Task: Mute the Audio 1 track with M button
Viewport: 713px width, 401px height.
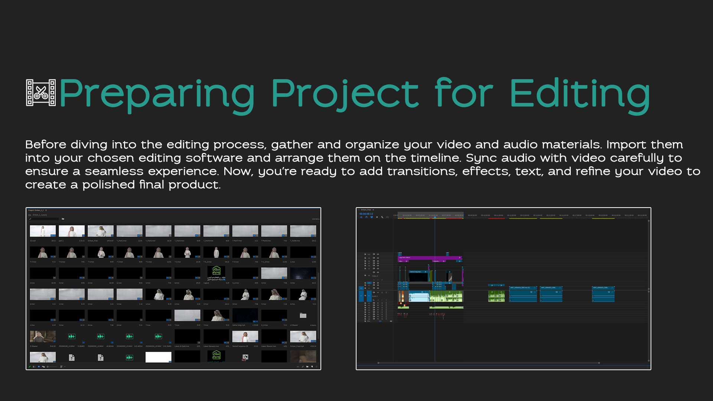Action: (378, 293)
